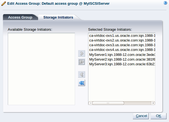Select the Storage Initiators tab

58,17
